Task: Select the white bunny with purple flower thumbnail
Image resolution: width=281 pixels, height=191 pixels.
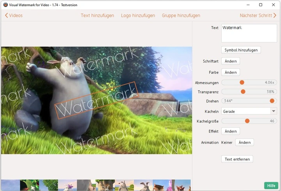Action: tap(68, 185)
